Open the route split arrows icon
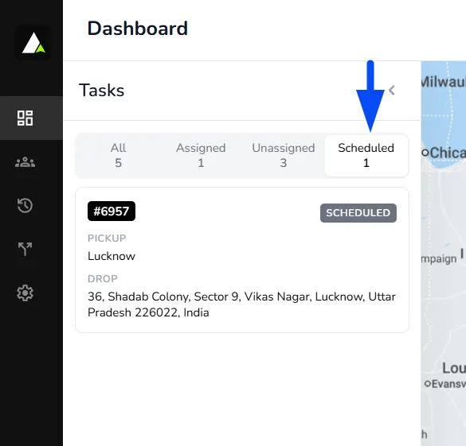The width and height of the screenshot is (466, 446). 25,249
